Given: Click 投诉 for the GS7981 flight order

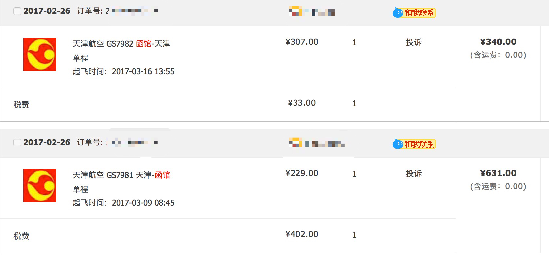Looking at the screenshot, I should [x=414, y=174].
